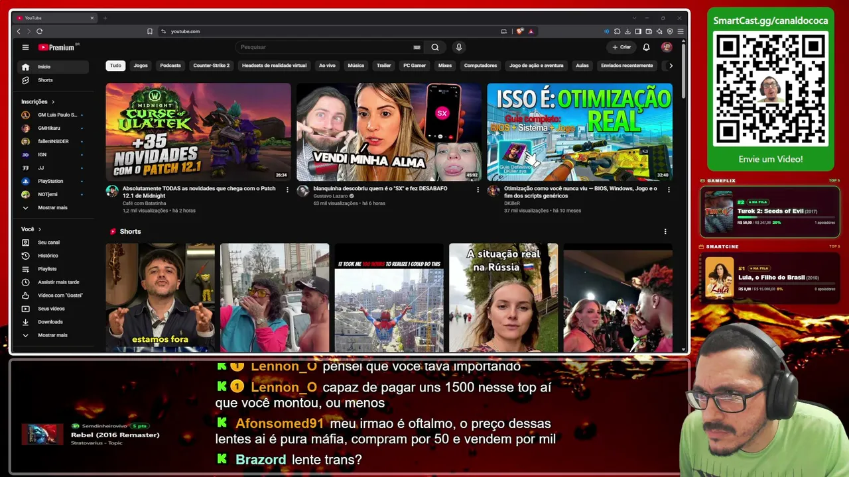
Task: Open the browser downloads icon
Action: click(x=627, y=31)
